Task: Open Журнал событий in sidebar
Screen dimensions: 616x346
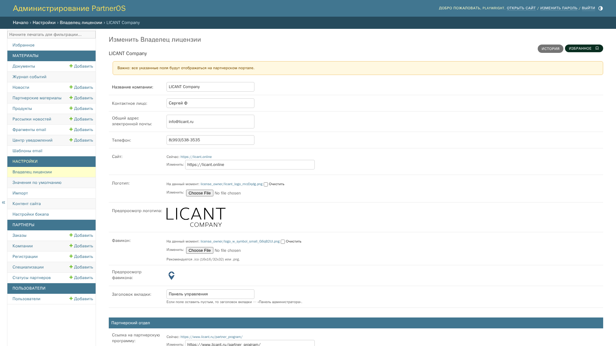Action: coord(30,77)
